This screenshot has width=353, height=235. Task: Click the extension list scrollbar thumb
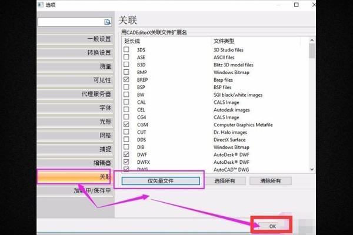(312, 51)
